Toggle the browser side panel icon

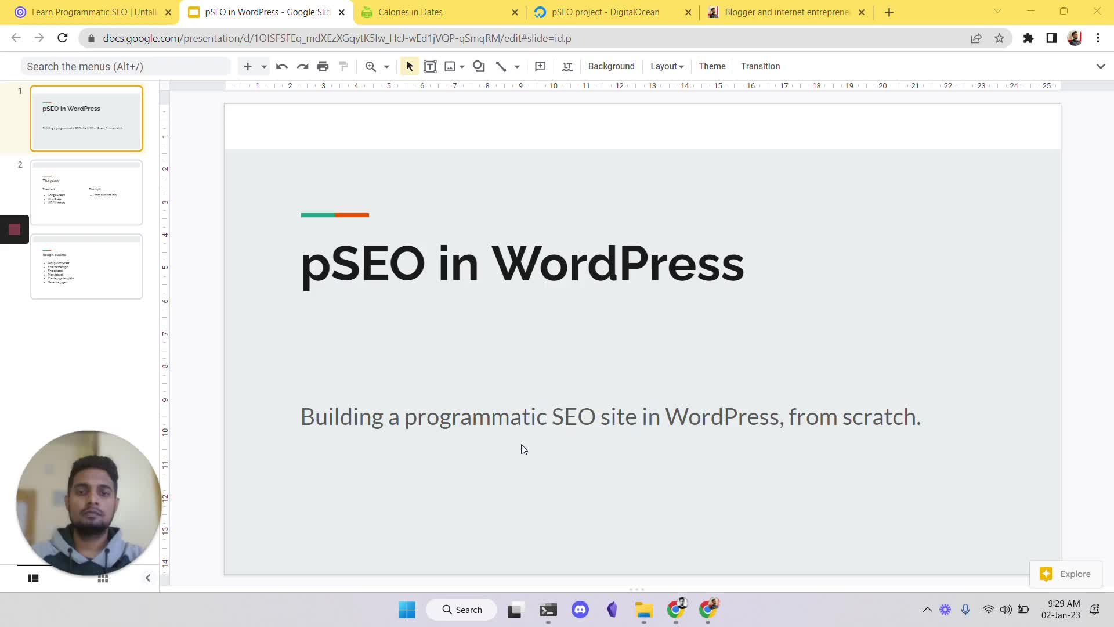(x=1051, y=38)
